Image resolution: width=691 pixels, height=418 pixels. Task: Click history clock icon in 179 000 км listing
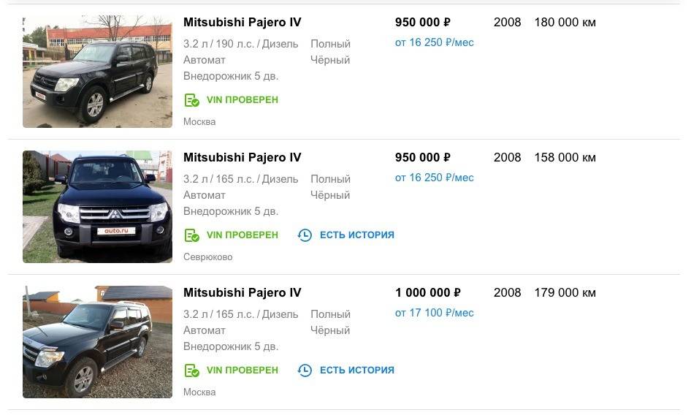305,370
